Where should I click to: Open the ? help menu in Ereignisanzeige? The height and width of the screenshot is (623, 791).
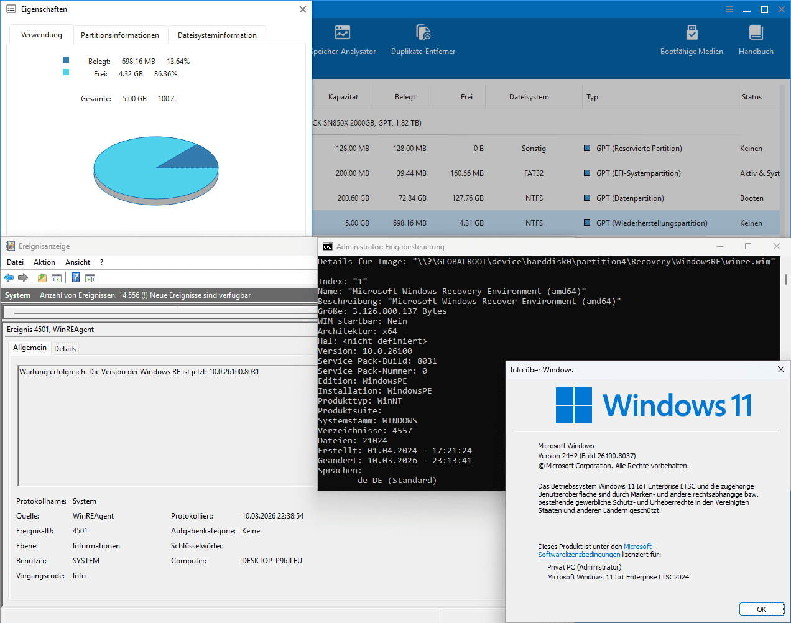[x=101, y=262]
